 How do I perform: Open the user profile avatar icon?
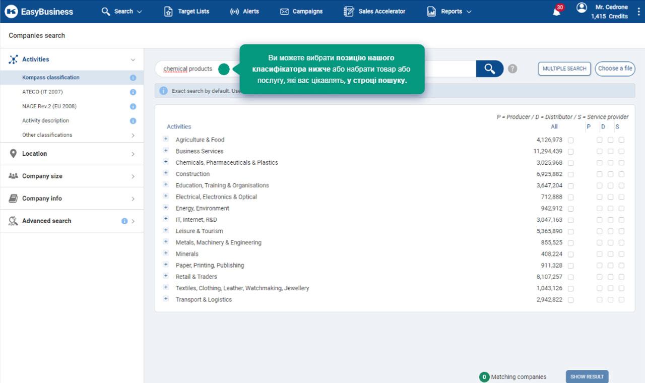point(582,8)
